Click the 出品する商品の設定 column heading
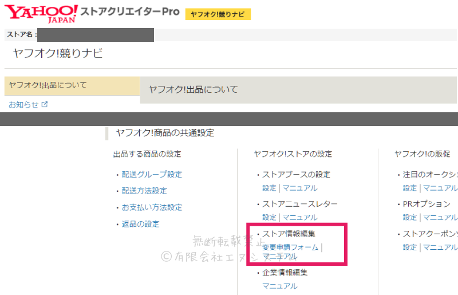 147,154
